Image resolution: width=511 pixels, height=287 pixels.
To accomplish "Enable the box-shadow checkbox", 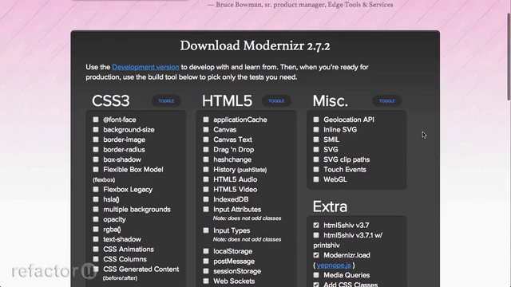I will tap(96, 159).
